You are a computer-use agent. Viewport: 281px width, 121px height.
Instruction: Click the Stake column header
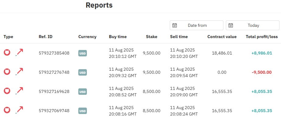click(151, 37)
